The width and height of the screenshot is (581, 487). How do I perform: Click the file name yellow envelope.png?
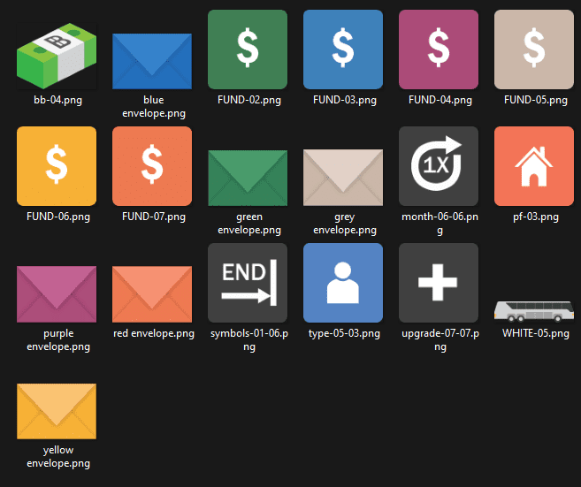click(x=58, y=457)
